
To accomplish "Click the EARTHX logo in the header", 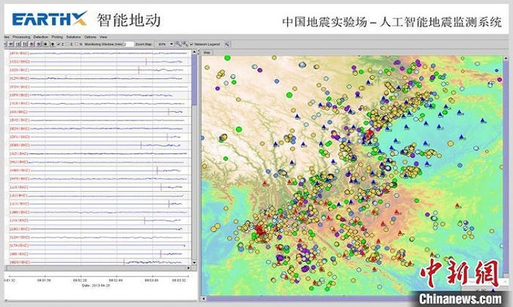I will tap(50, 19).
